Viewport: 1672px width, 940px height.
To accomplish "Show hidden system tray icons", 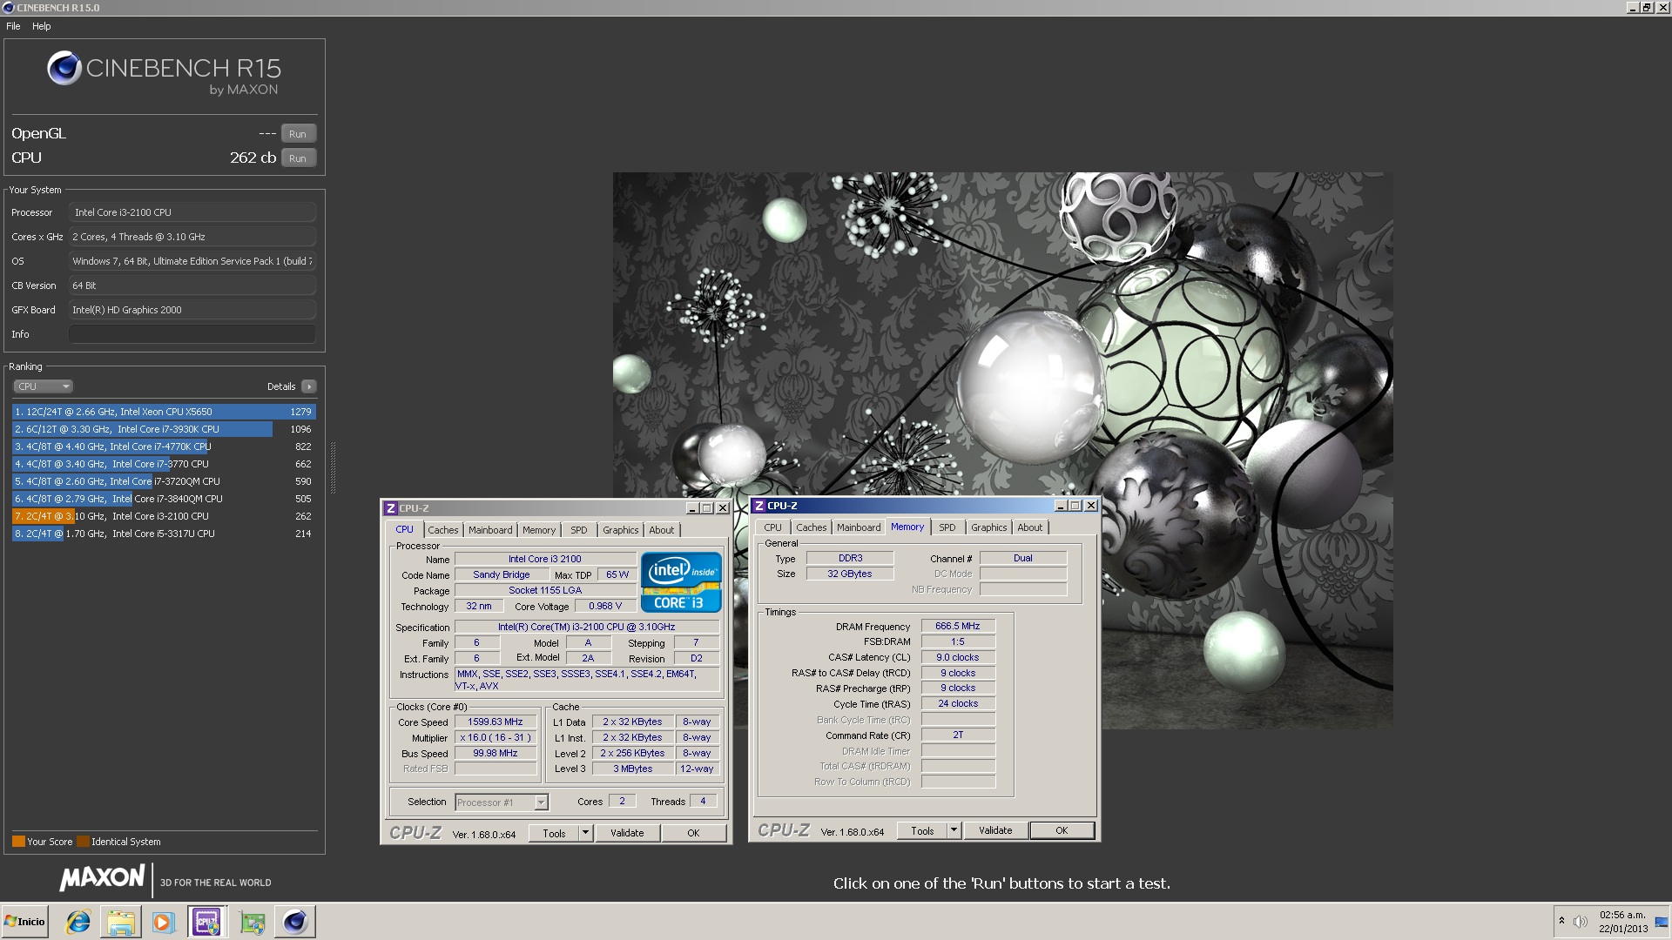I will point(1561,921).
